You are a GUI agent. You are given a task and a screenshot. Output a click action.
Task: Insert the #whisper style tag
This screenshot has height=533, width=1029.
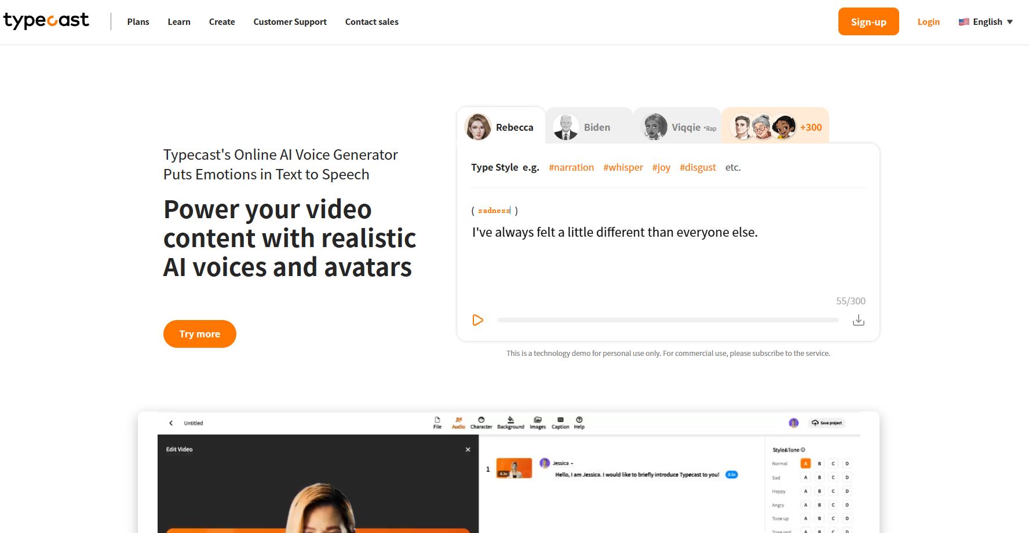623,167
